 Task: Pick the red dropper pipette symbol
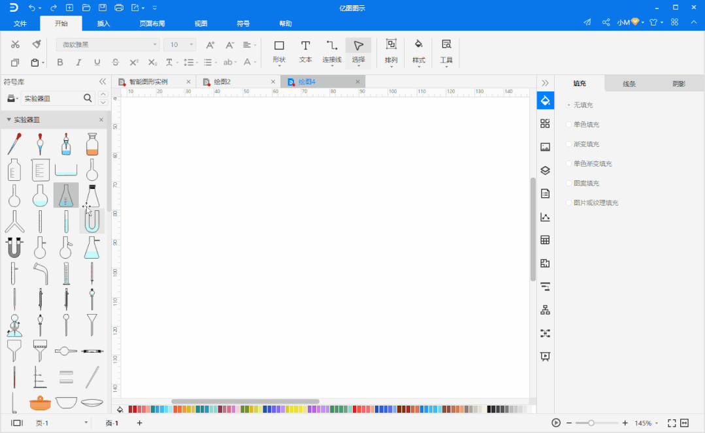14,144
